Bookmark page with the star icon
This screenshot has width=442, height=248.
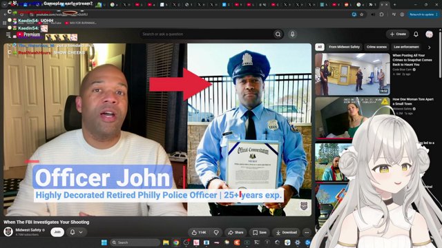tap(362, 14)
